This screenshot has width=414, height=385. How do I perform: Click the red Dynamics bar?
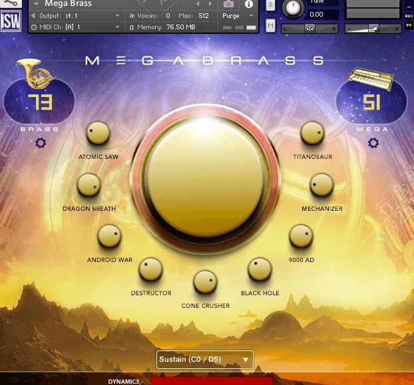click(212, 381)
